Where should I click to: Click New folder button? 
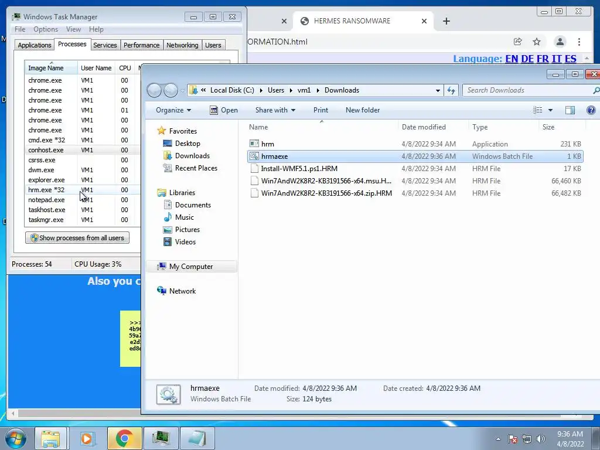click(363, 110)
